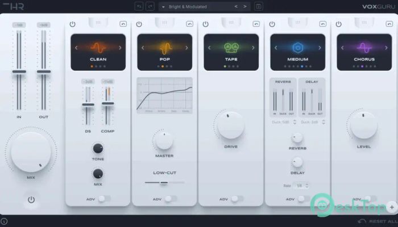
Task: Click the redo arrow in the top bar
Action: 150,6
